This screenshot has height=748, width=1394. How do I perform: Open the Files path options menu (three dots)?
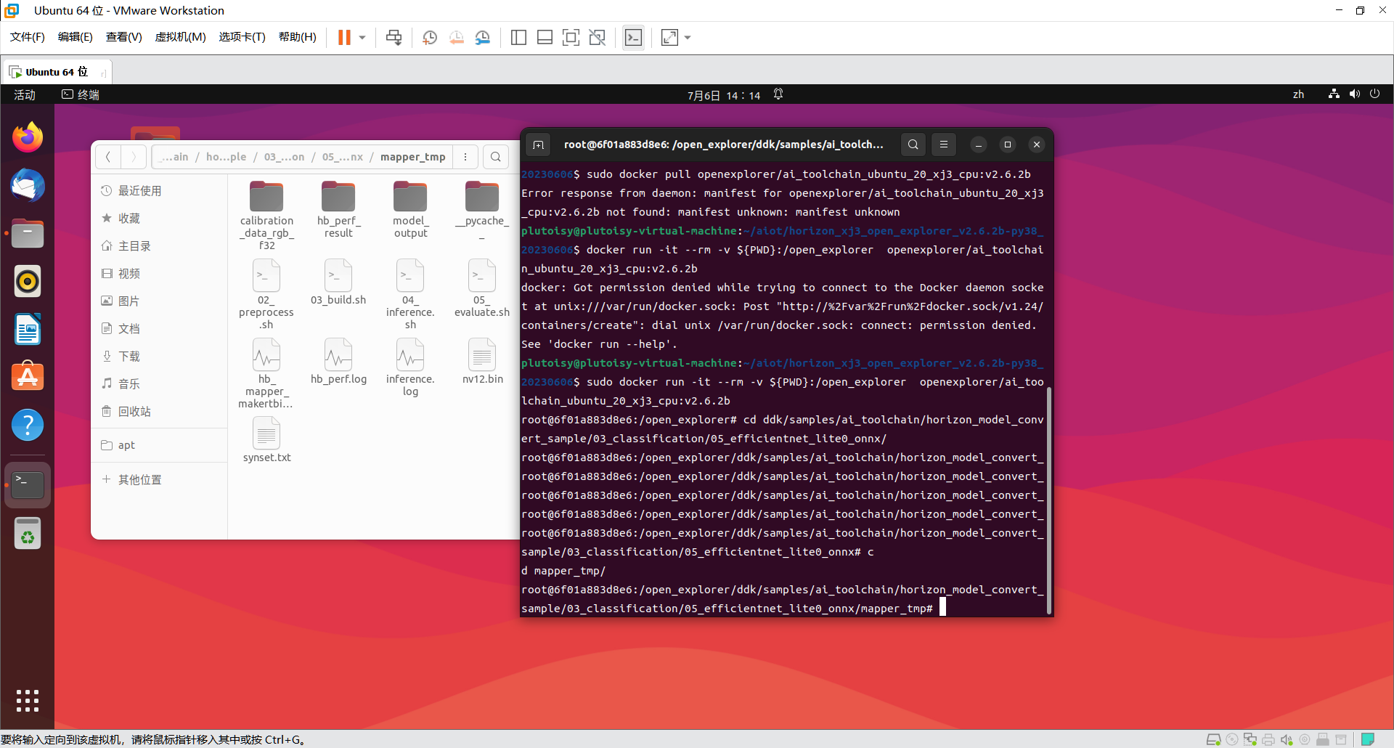[x=465, y=157]
